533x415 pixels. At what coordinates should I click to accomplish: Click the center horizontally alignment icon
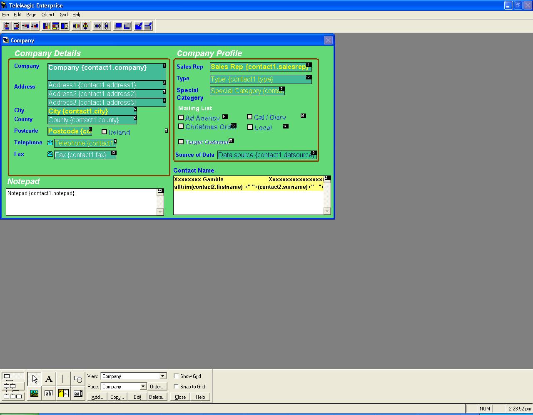coord(76,26)
